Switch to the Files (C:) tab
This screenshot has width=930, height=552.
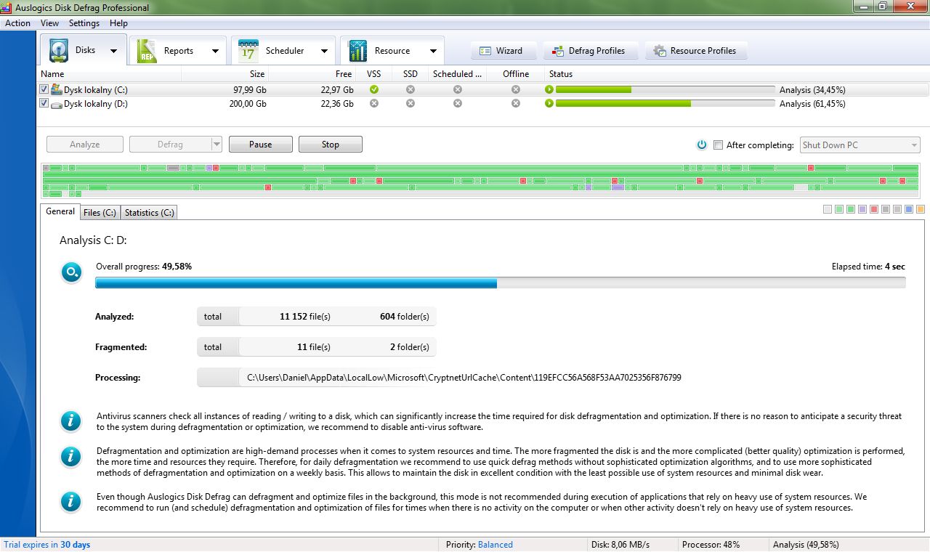point(100,213)
